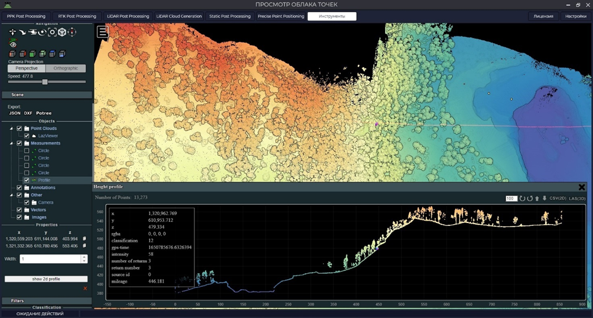Screen dimensions: 593x318
Task: Toggle the Navigation cube icon
Action: (x=62, y=32)
